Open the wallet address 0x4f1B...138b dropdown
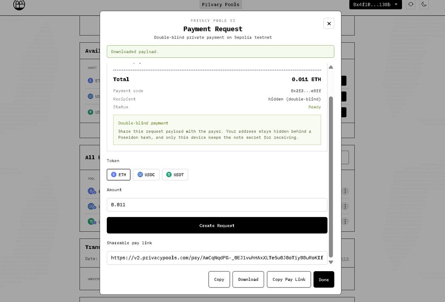Image resolution: width=445 pixels, height=302 pixels. [376, 4]
